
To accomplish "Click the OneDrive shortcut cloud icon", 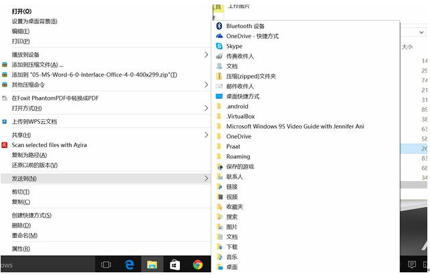I will pyautogui.click(x=219, y=36).
